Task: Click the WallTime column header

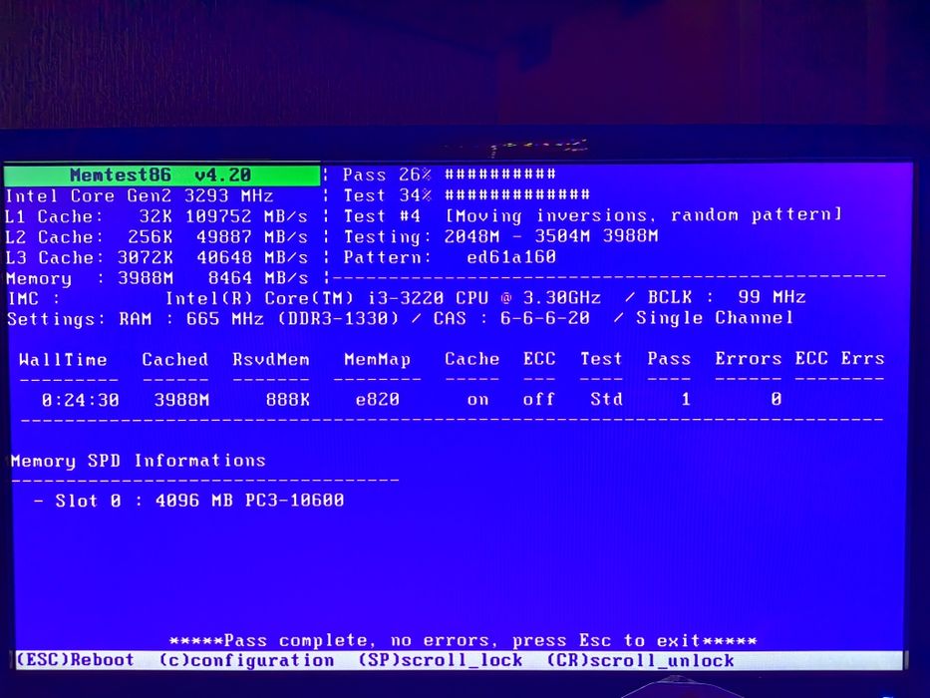Action: pyautogui.click(x=63, y=360)
